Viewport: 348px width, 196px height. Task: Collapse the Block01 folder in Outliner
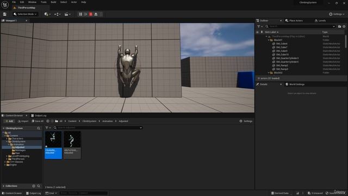269,40
